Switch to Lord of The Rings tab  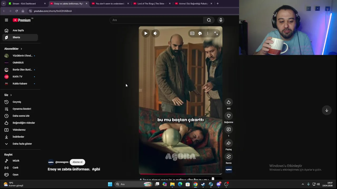(152, 4)
